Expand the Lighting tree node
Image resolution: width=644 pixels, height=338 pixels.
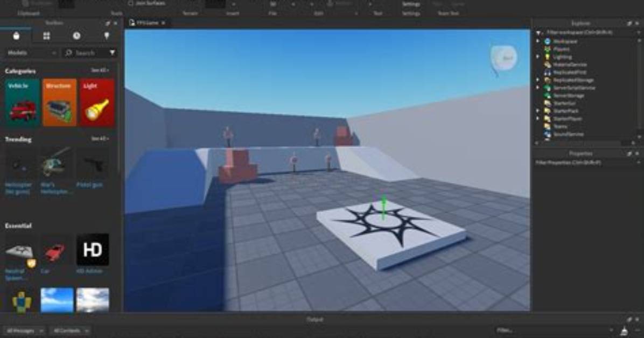[x=537, y=57]
